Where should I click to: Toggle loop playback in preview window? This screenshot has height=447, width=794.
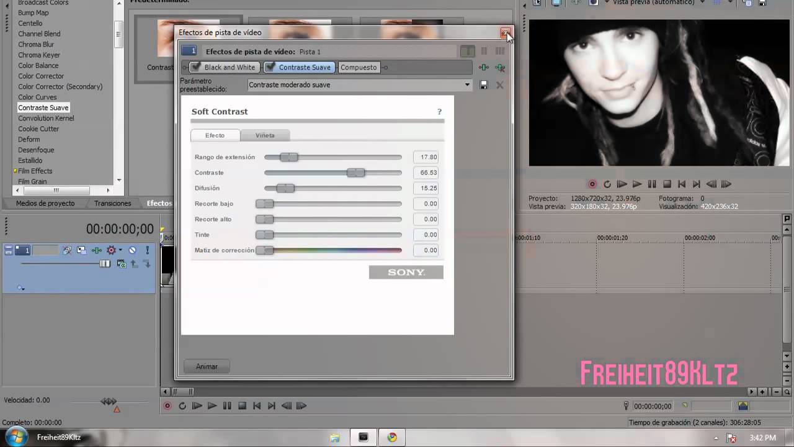tap(607, 184)
